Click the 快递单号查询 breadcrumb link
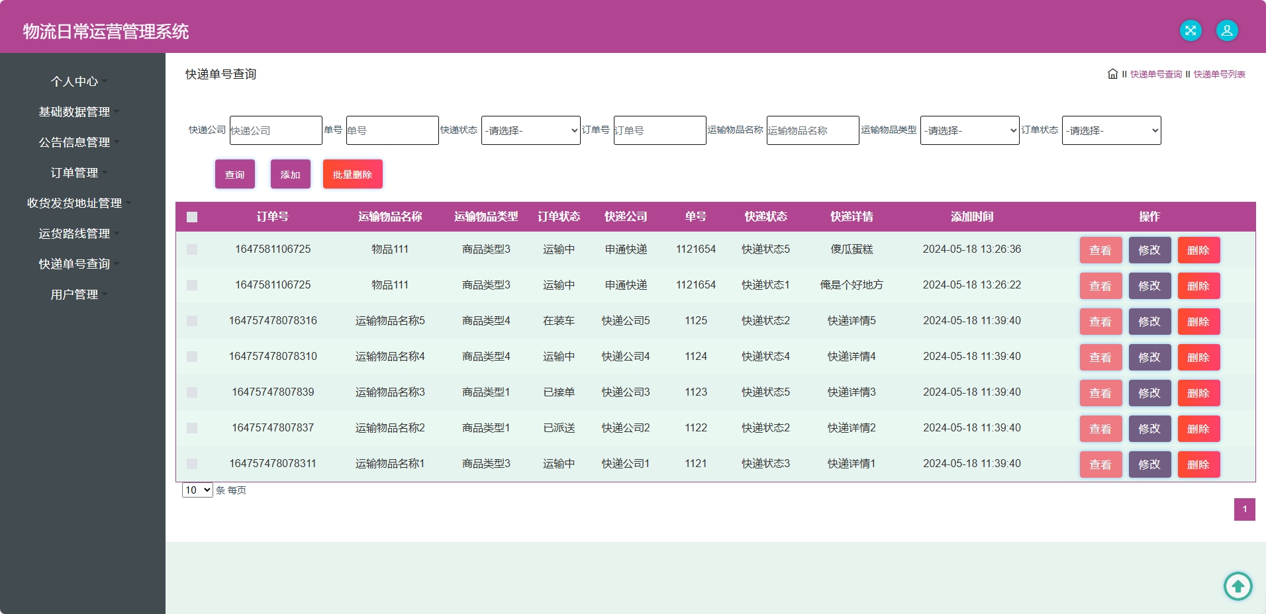This screenshot has width=1266, height=614. click(x=1155, y=74)
